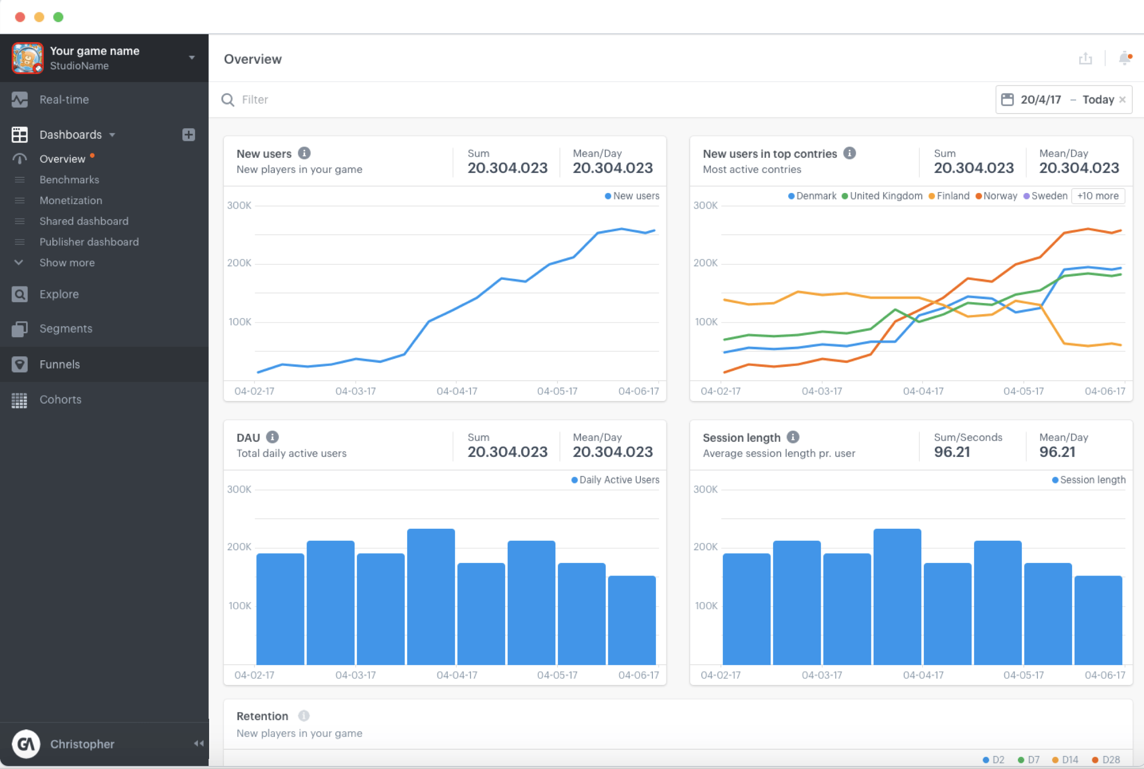Click the info icon next to Session length
The height and width of the screenshot is (769, 1144).
pos(793,437)
